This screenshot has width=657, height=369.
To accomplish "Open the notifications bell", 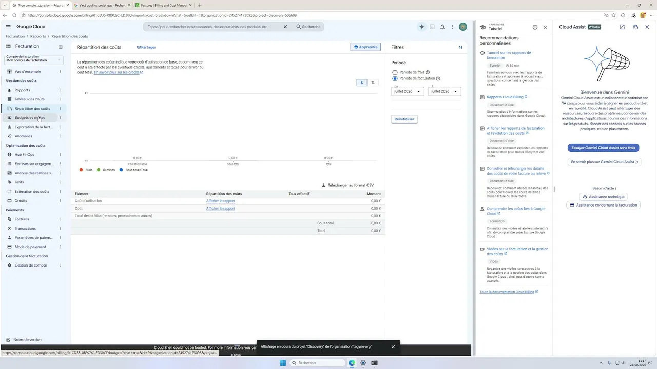I will [x=442, y=27].
